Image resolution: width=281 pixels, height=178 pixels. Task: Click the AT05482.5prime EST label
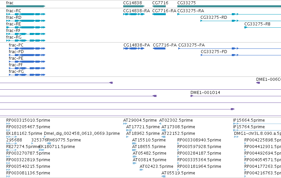pos(150,153)
